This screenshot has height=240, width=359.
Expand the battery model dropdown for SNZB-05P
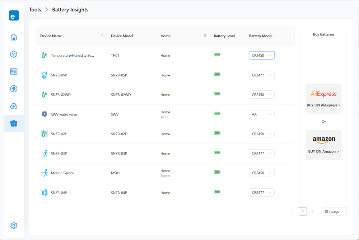(262, 75)
